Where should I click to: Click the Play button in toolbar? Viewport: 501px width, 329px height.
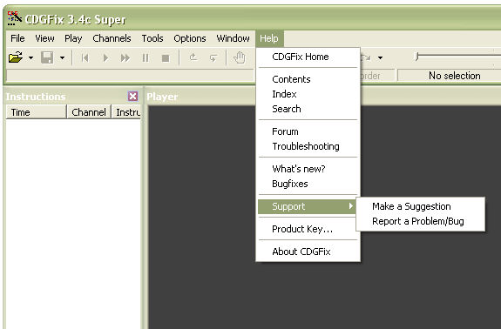[105, 58]
